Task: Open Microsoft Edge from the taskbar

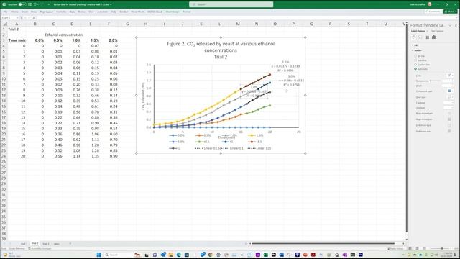Action: tap(179, 255)
